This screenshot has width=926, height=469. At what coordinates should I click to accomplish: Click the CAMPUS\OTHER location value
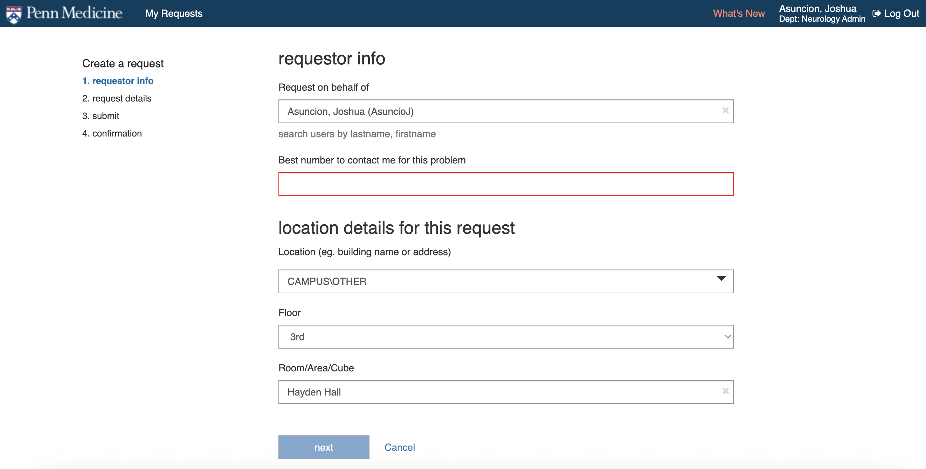pyautogui.click(x=327, y=281)
